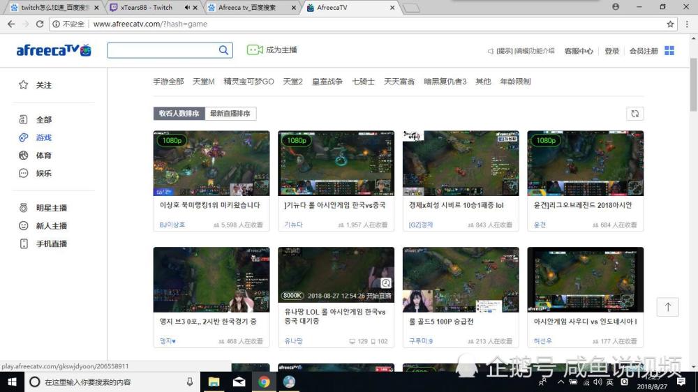Open the Windows Start button

[x=12, y=382]
